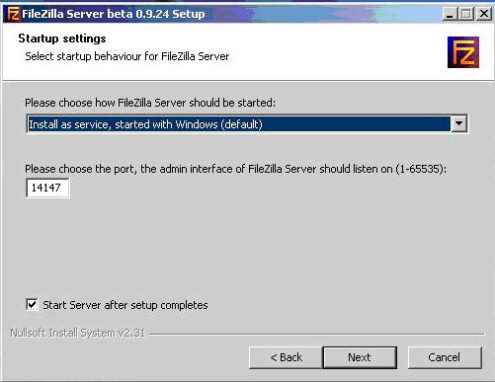
Task: Click the admin interface port label text
Action: [x=236, y=169]
